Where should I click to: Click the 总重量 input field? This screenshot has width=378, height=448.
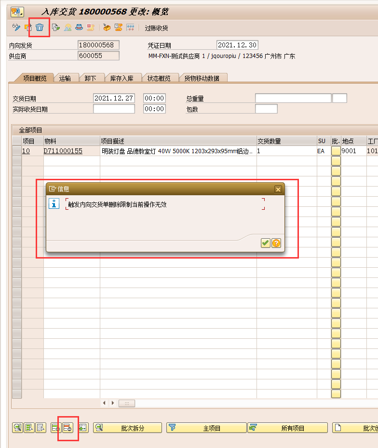pyautogui.click(x=293, y=98)
